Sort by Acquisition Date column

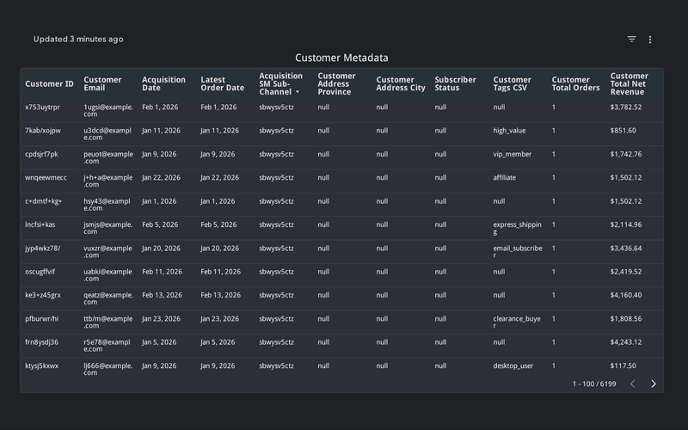pyautogui.click(x=163, y=84)
